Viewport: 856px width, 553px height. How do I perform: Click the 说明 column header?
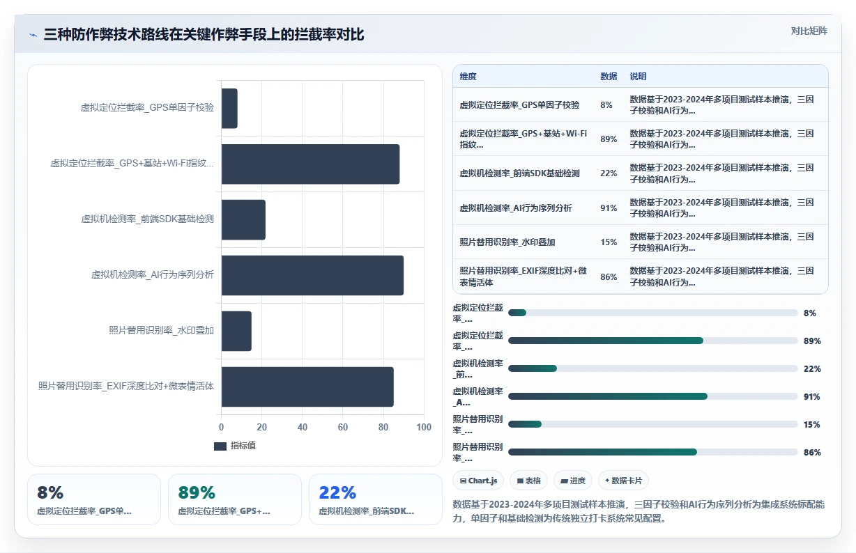click(x=638, y=76)
